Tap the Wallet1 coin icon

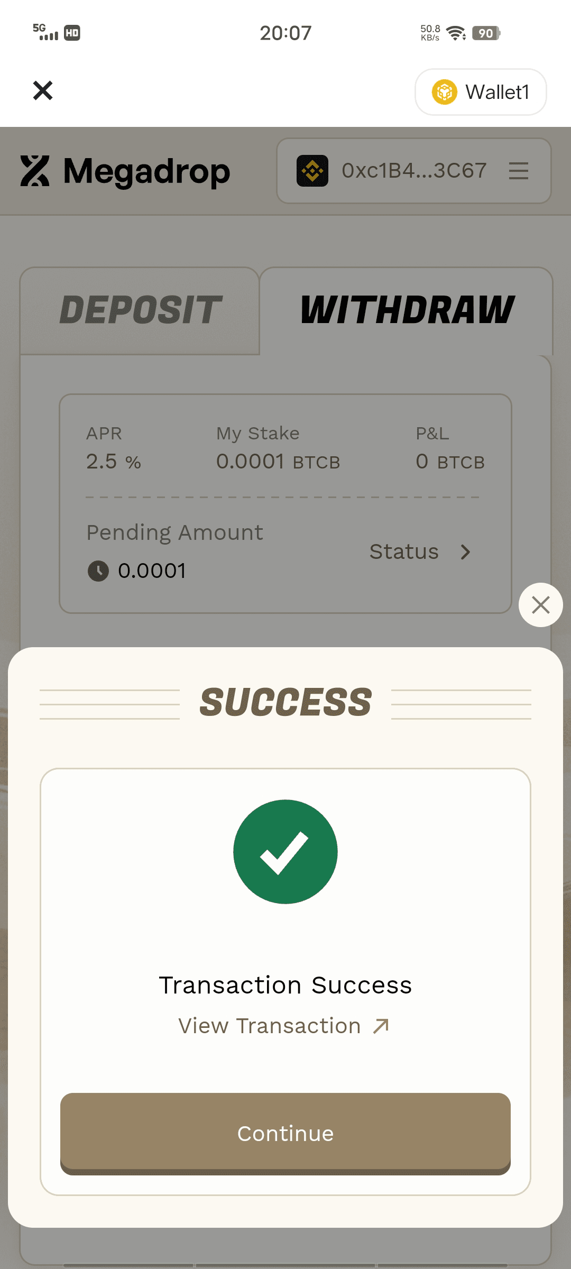pos(445,92)
